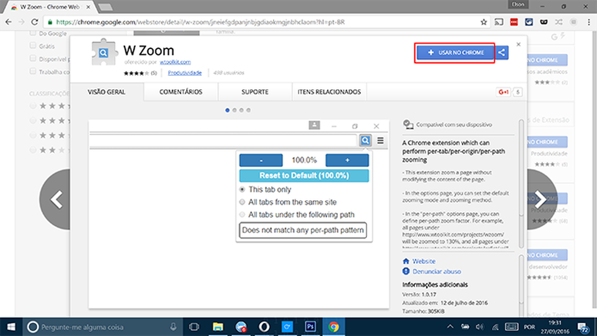This screenshot has height=336, width=597.
Task: Click Cortana search box
Action: pos(103,327)
